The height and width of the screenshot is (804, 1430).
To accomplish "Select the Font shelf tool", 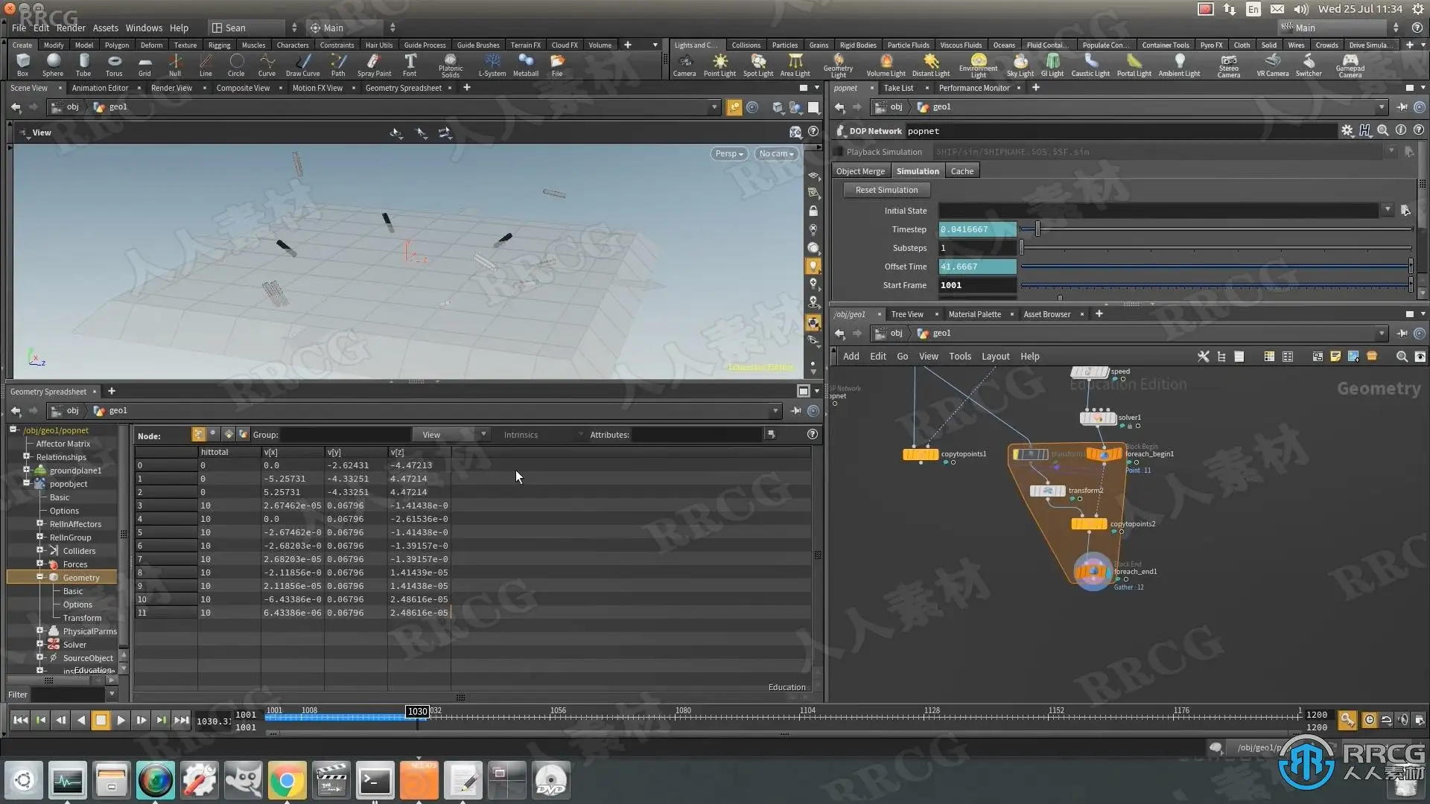I will pos(410,65).
